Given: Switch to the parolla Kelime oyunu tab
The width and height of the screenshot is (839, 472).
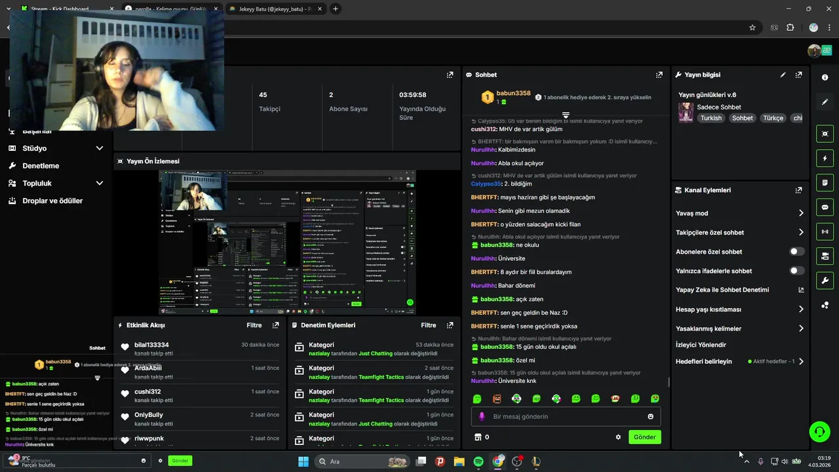Looking at the screenshot, I should pos(172,9).
